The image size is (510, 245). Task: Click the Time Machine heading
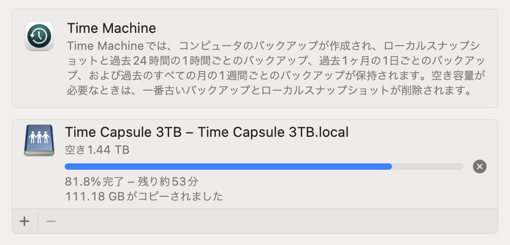(111, 28)
